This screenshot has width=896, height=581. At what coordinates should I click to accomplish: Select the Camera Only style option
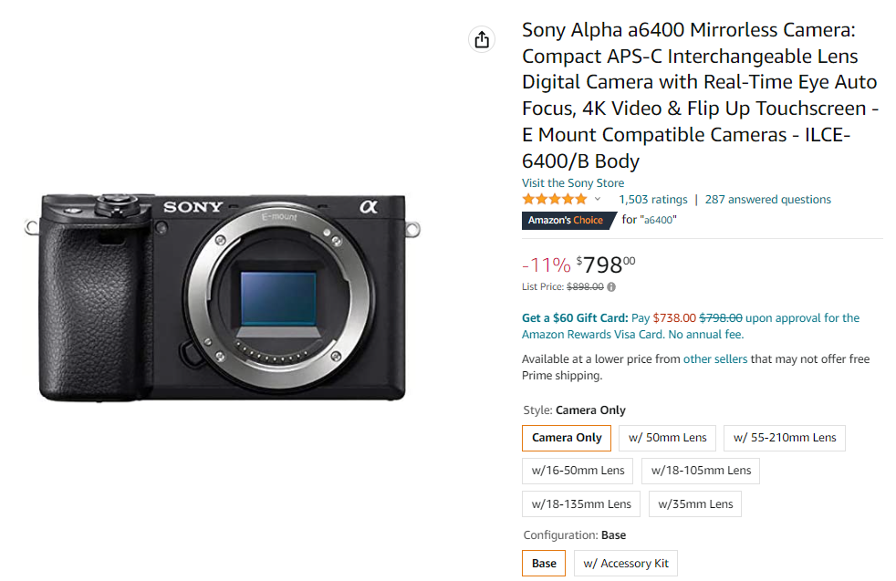click(x=566, y=438)
